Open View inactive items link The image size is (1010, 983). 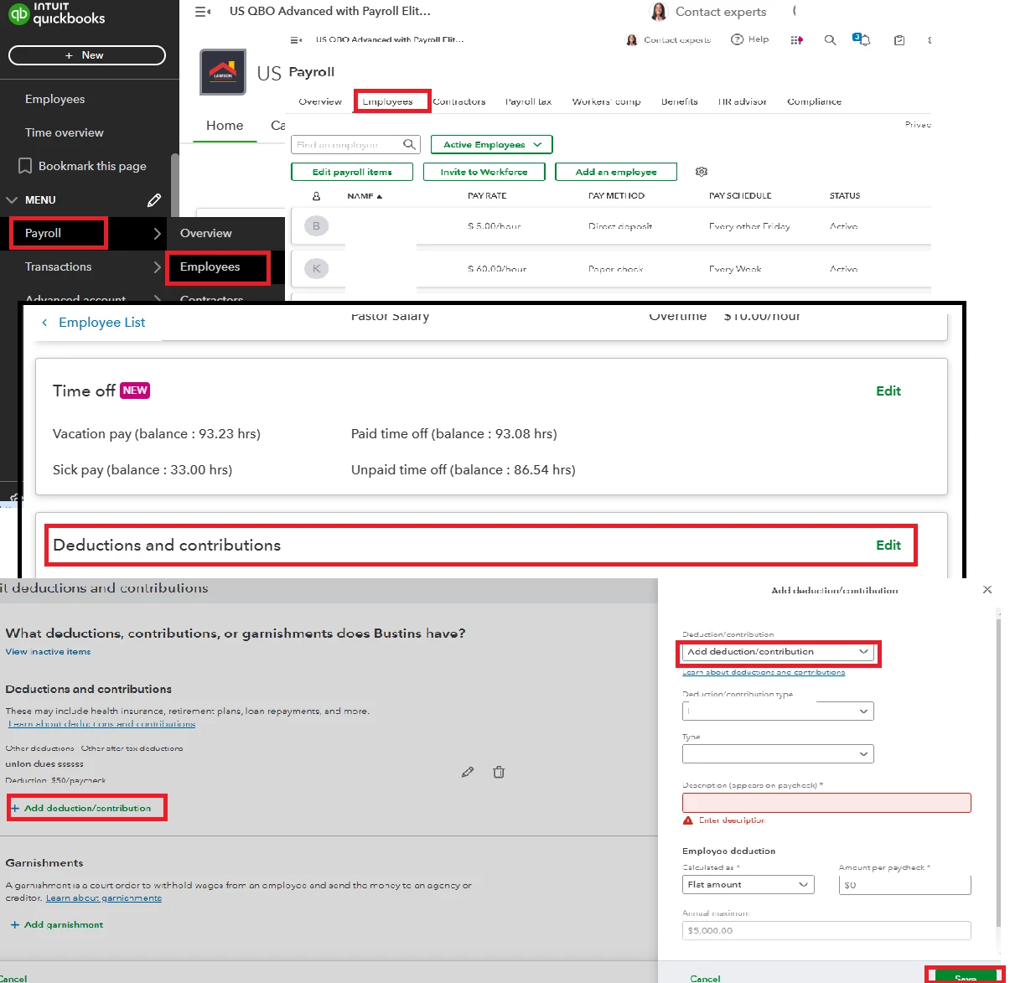48,652
